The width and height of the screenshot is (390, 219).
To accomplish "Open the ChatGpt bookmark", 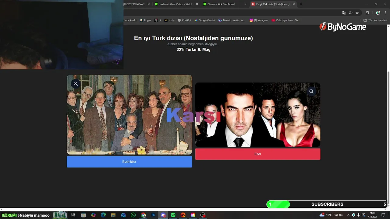I will (x=184, y=20).
